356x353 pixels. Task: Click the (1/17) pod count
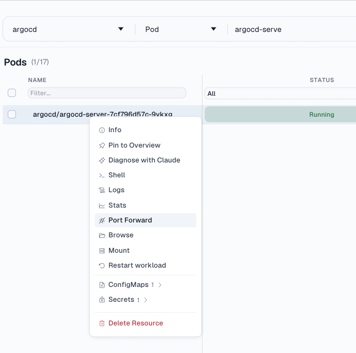pos(40,62)
